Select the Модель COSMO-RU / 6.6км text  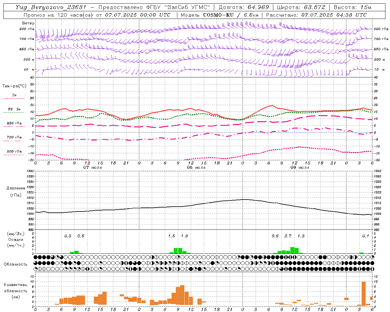pos(219,15)
